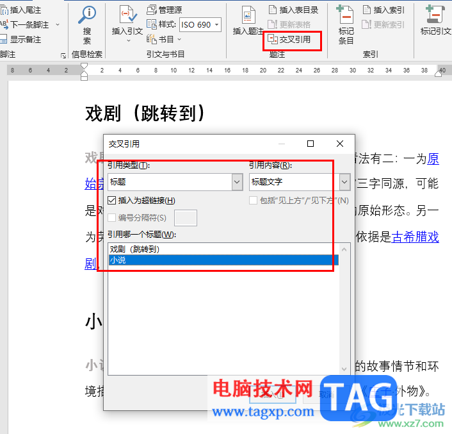
Task: Click the 戏剧（跳转到）document heading
Action: 145,113
